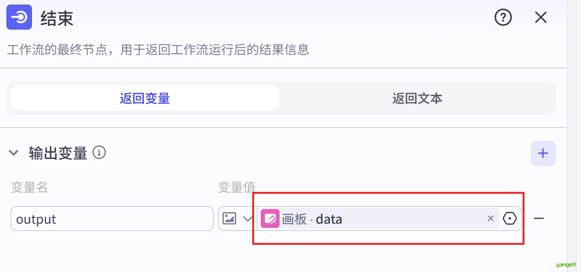Click the image type icon in selector
The image size is (581, 272).
229,219
